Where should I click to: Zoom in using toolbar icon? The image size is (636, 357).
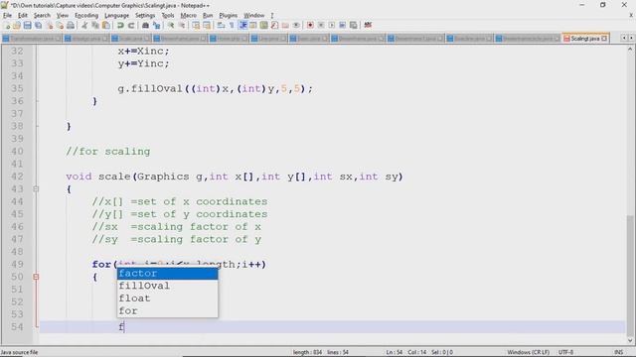(x=171, y=25)
